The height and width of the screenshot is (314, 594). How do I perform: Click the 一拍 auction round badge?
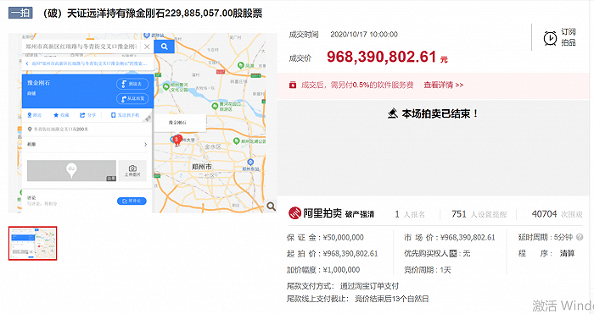tap(20, 13)
